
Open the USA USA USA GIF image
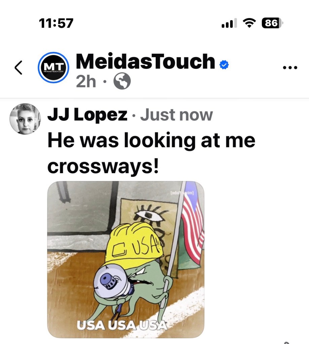click(126, 260)
